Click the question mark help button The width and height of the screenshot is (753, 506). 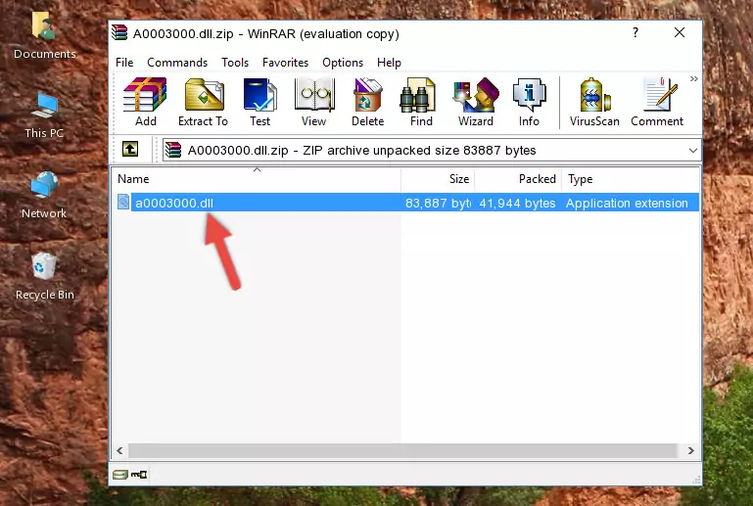(635, 32)
